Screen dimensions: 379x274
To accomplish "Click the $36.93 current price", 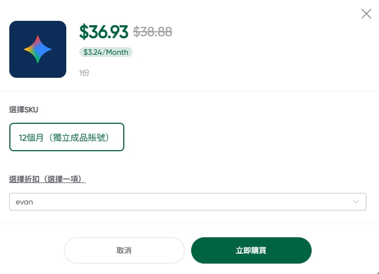I will (x=104, y=32).
